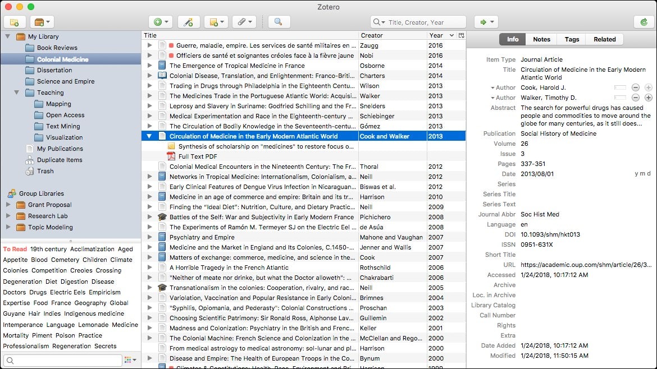The image size is (657, 369).
Task: Collapse the selected Circulation of Medicine entry
Action: 149,136
